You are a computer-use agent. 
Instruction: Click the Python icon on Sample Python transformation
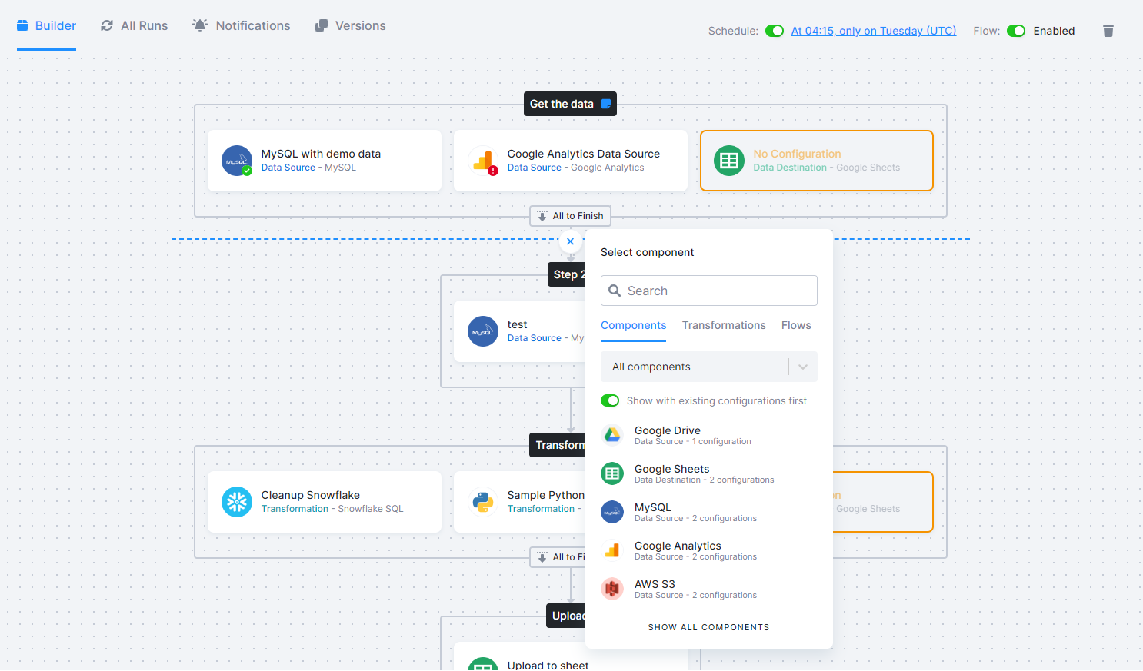[483, 502]
